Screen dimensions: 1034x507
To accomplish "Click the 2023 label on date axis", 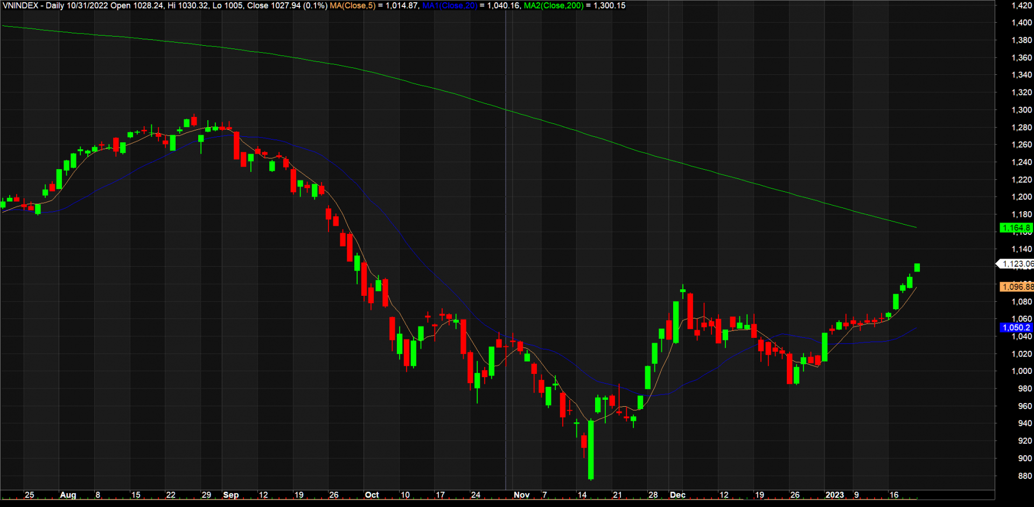I will point(835,495).
